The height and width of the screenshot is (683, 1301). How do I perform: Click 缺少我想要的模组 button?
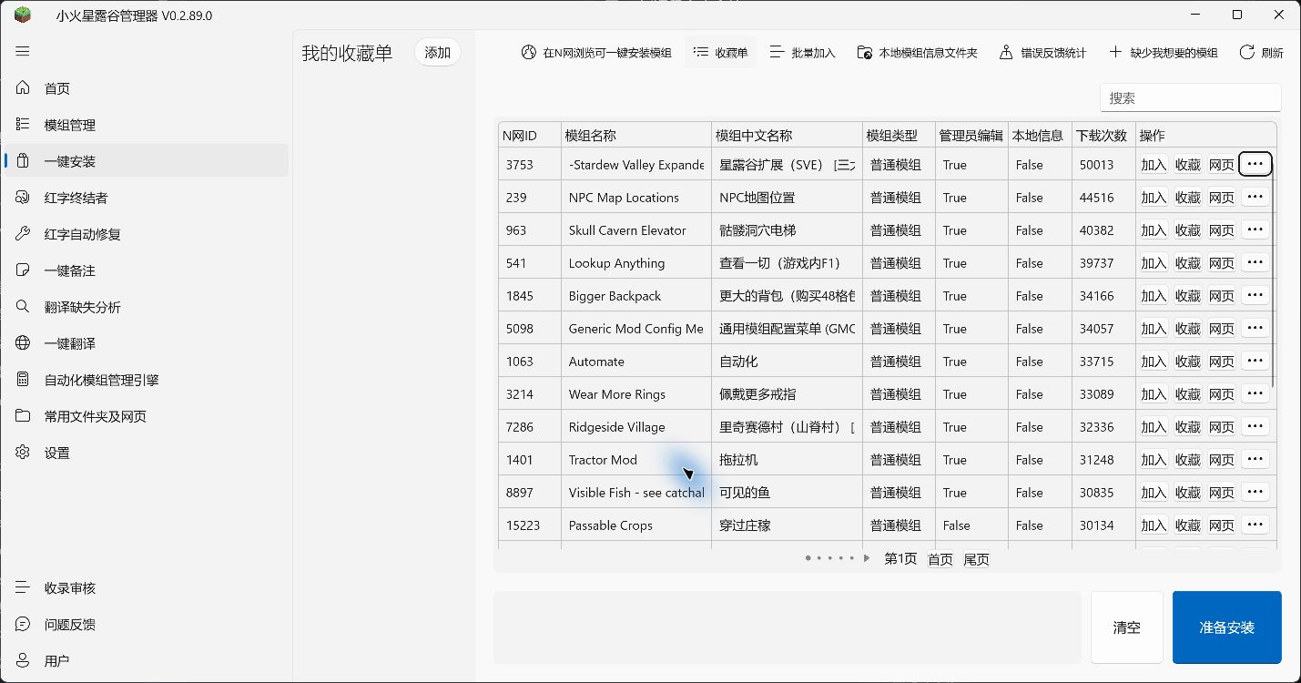click(1164, 53)
